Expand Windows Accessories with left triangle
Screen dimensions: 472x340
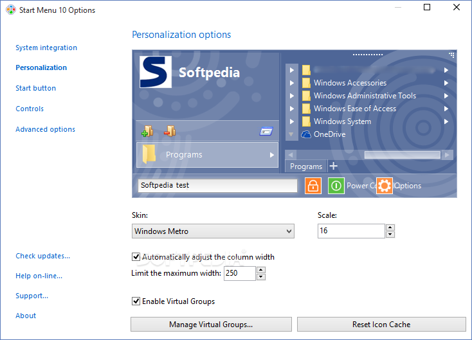[x=292, y=83]
